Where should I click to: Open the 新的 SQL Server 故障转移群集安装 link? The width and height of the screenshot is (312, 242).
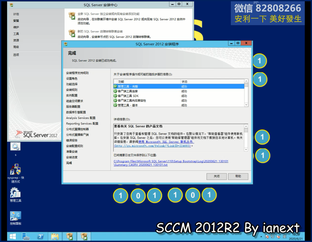pos(100,31)
